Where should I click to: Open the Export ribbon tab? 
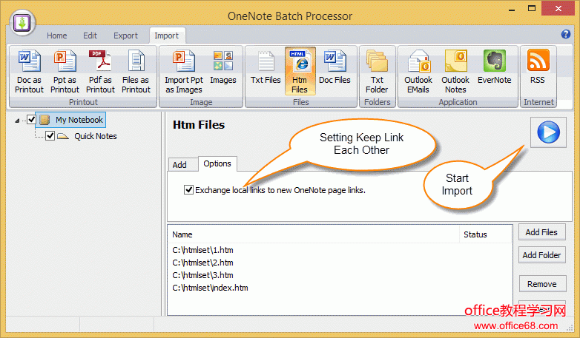(125, 36)
